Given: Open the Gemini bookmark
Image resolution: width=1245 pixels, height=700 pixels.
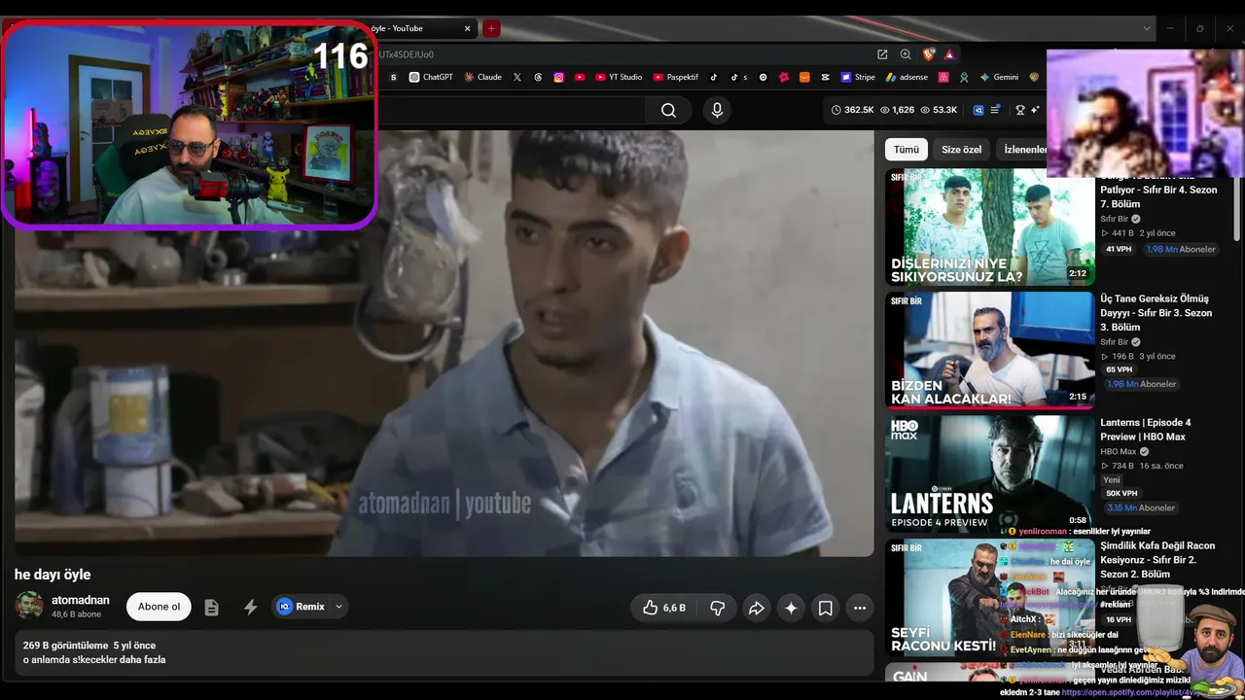Looking at the screenshot, I should pyautogui.click(x=999, y=77).
